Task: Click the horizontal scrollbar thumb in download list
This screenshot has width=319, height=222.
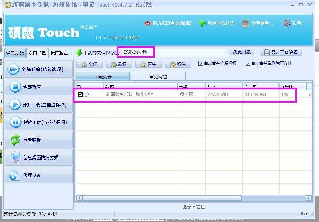Action: tap(162, 198)
